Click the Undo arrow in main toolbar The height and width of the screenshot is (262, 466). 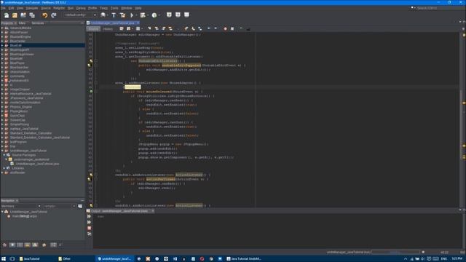[x=44, y=15]
